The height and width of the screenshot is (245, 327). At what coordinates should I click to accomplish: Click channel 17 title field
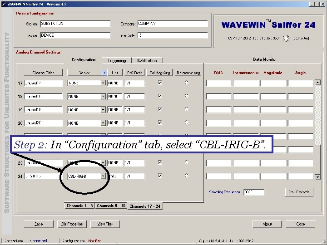pyautogui.click(x=43, y=83)
